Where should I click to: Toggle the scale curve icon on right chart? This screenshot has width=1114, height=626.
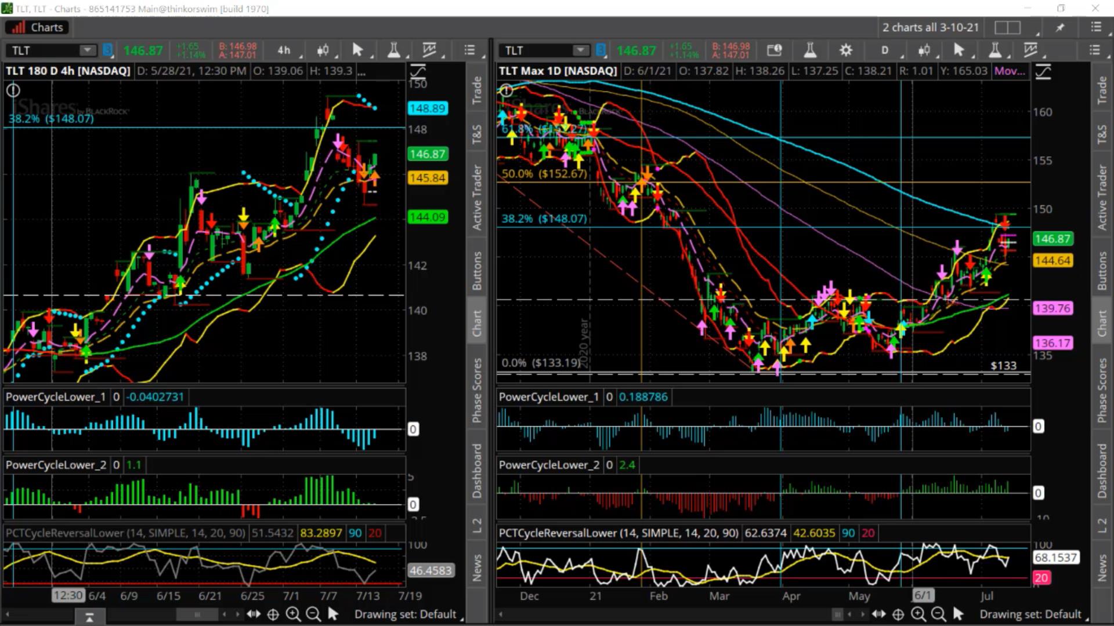(x=1043, y=72)
